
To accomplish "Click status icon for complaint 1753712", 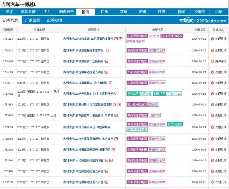I will pyautogui.click(x=212, y=94).
